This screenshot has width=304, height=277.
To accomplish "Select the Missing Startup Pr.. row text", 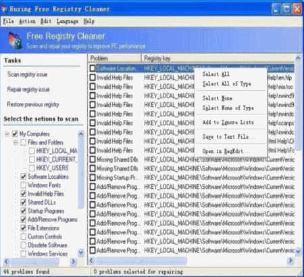I will click(118, 177).
